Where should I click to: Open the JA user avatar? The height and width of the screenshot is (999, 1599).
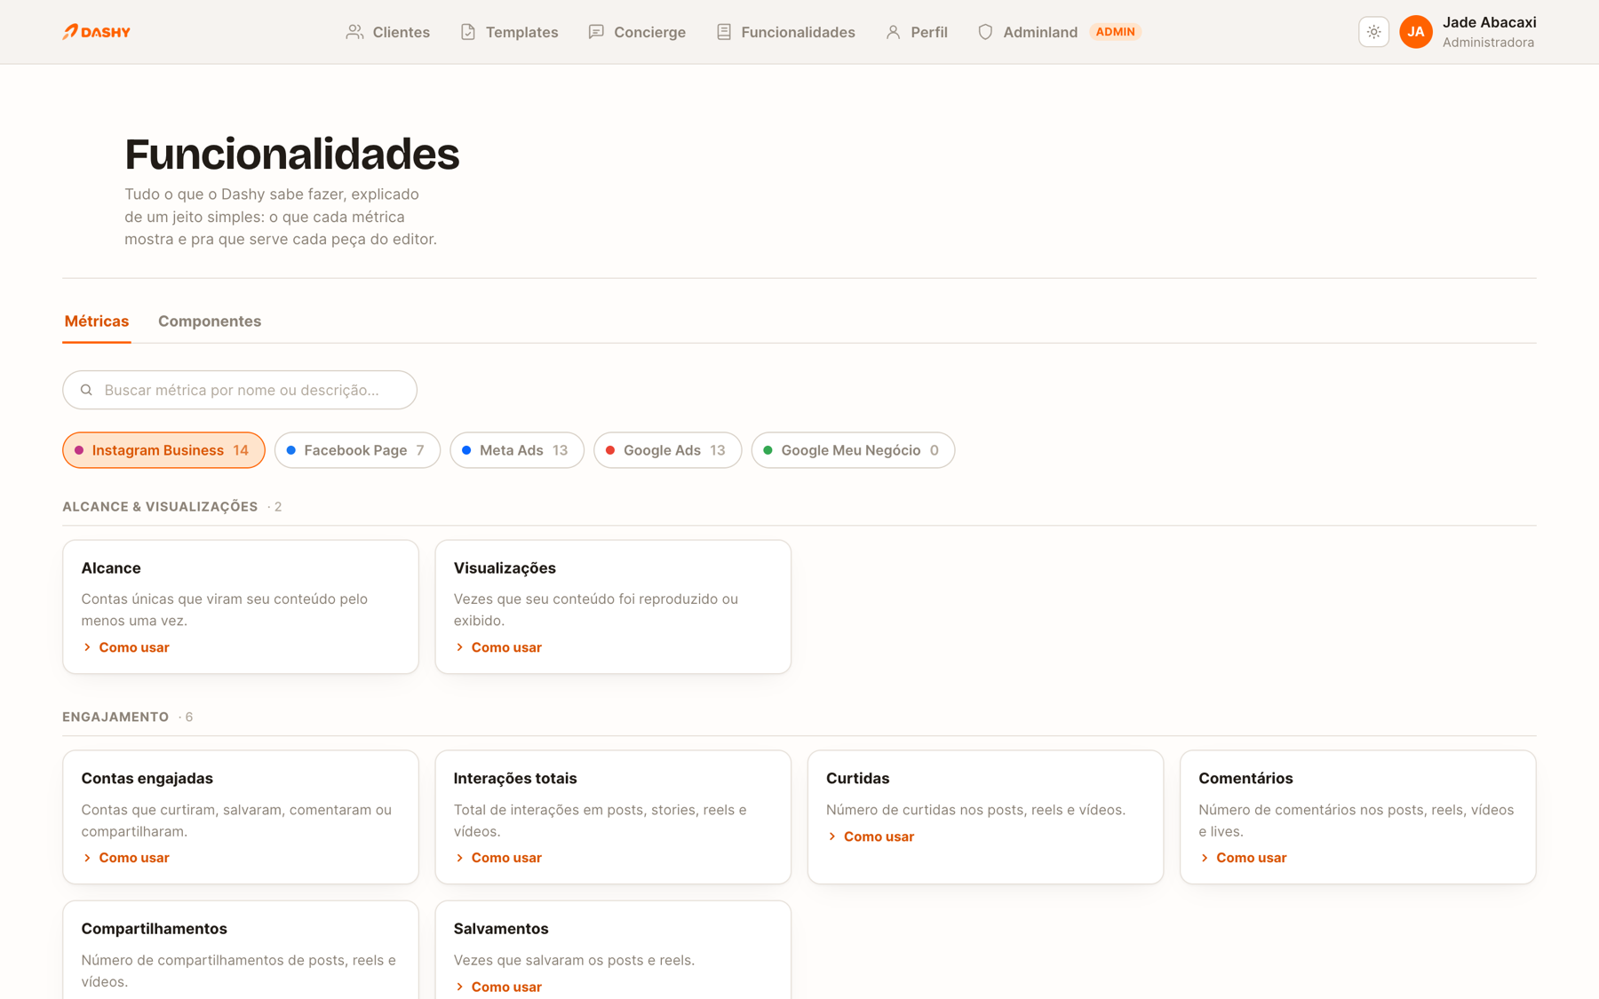[x=1416, y=32]
